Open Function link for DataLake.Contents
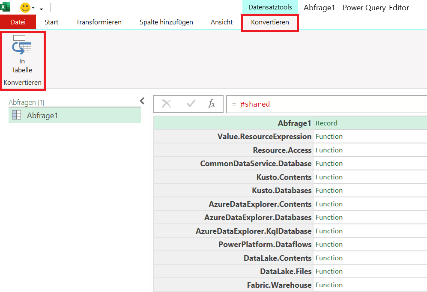This screenshot has width=427, height=292. click(329, 258)
